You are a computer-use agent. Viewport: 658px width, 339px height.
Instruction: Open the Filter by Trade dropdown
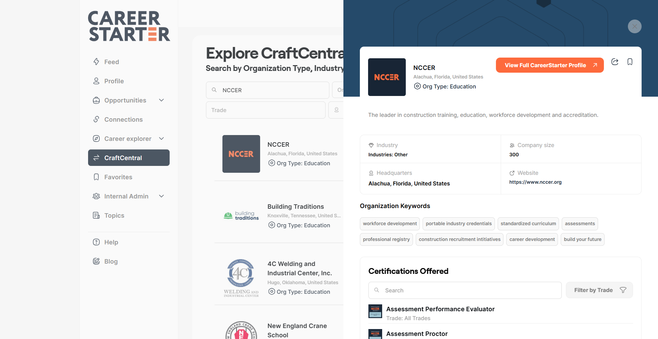599,290
